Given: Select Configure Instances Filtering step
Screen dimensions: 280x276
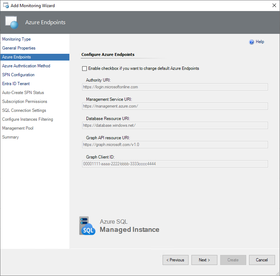Looking at the screenshot, I should pos(27,119).
